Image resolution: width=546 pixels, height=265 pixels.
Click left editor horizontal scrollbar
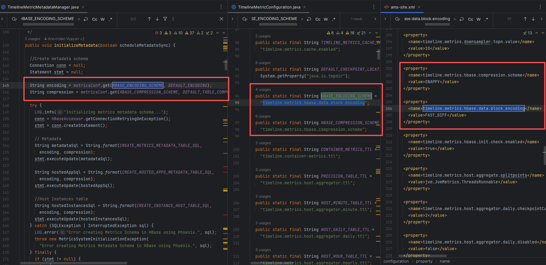73,263
